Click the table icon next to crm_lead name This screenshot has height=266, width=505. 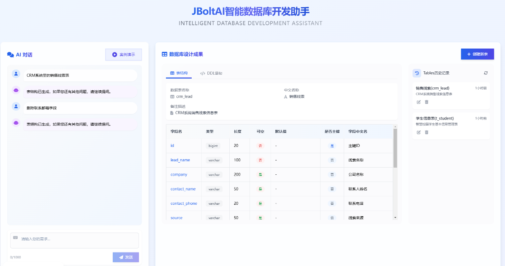[x=172, y=97]
